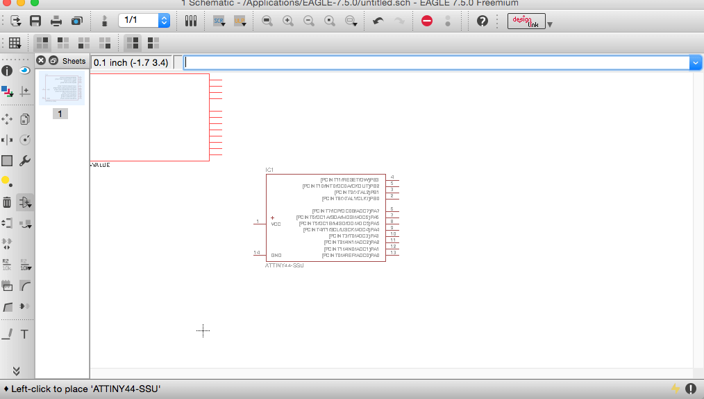Viewport: 704px width, 399px height.
Task: Select the Rotate tool
Action: point(25,140)
